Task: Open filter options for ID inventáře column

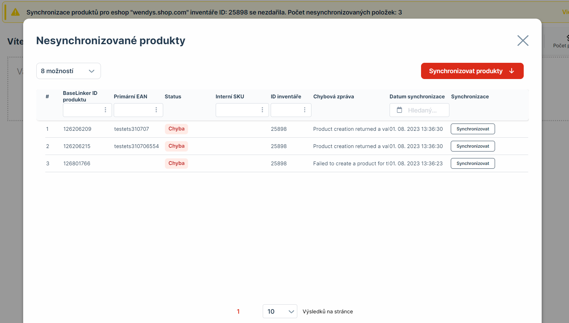Action: coord(305,110)
